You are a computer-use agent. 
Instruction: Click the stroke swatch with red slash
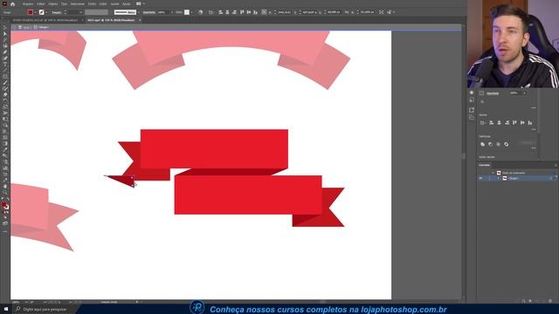pyautogui.click(x=42, y=12)
